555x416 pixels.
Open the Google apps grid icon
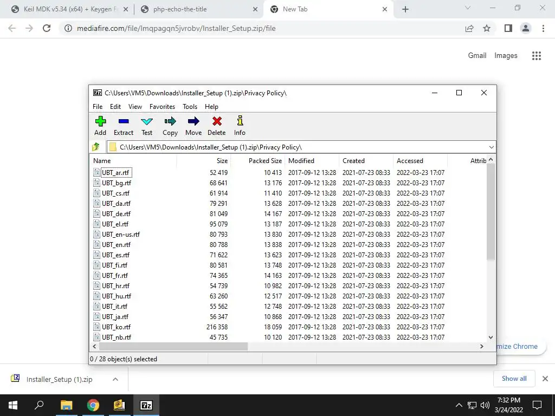coord(536,56)
